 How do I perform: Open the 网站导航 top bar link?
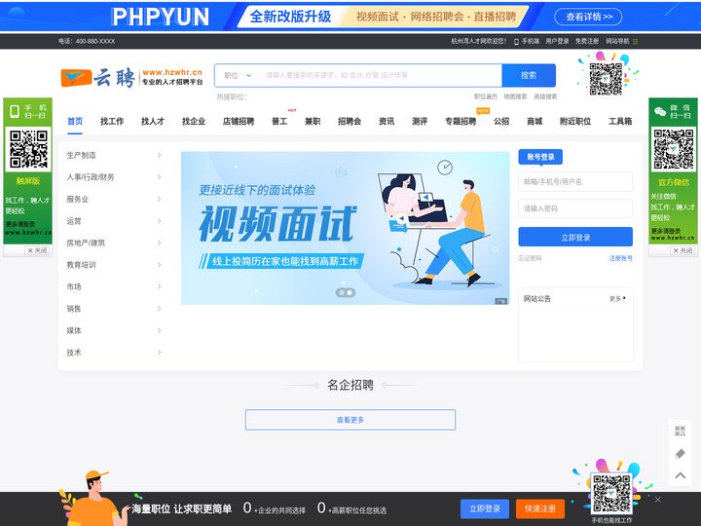[x=617, y=41]
